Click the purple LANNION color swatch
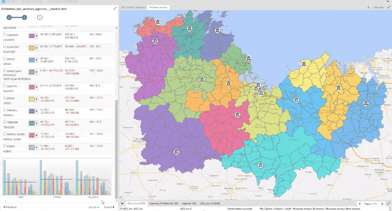The image size is (392, 211). (32, 36)
